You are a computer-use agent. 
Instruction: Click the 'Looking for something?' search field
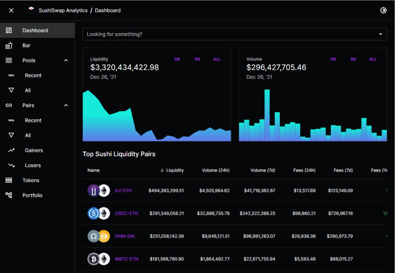235,34
